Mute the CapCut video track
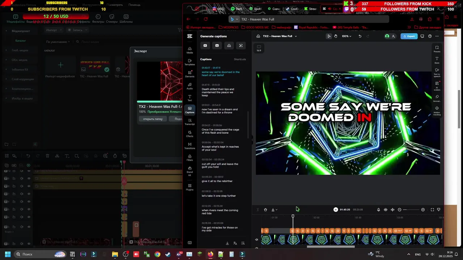463x260 pixels. [256, 239]
